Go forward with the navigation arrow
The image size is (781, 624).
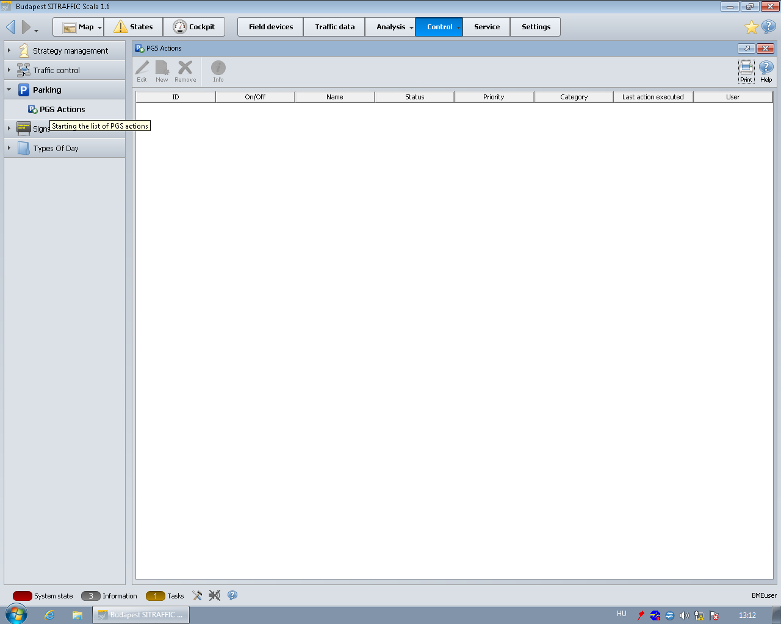pyautogui.click(x=26, y=27)
